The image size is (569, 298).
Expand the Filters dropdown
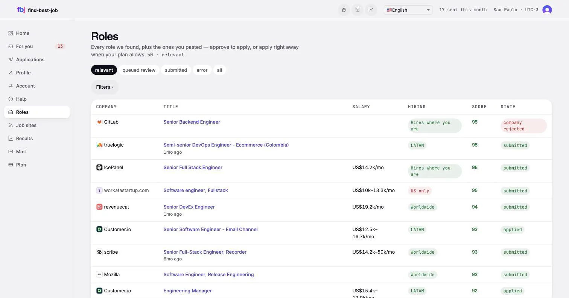pos(105,87)
